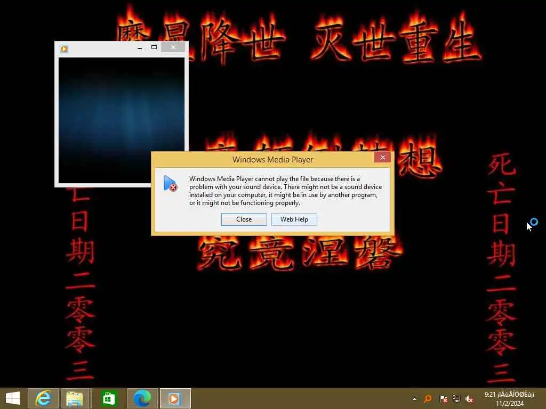
Task: Click the media player error icon in the dialog
Action: (x=170, y=183)
